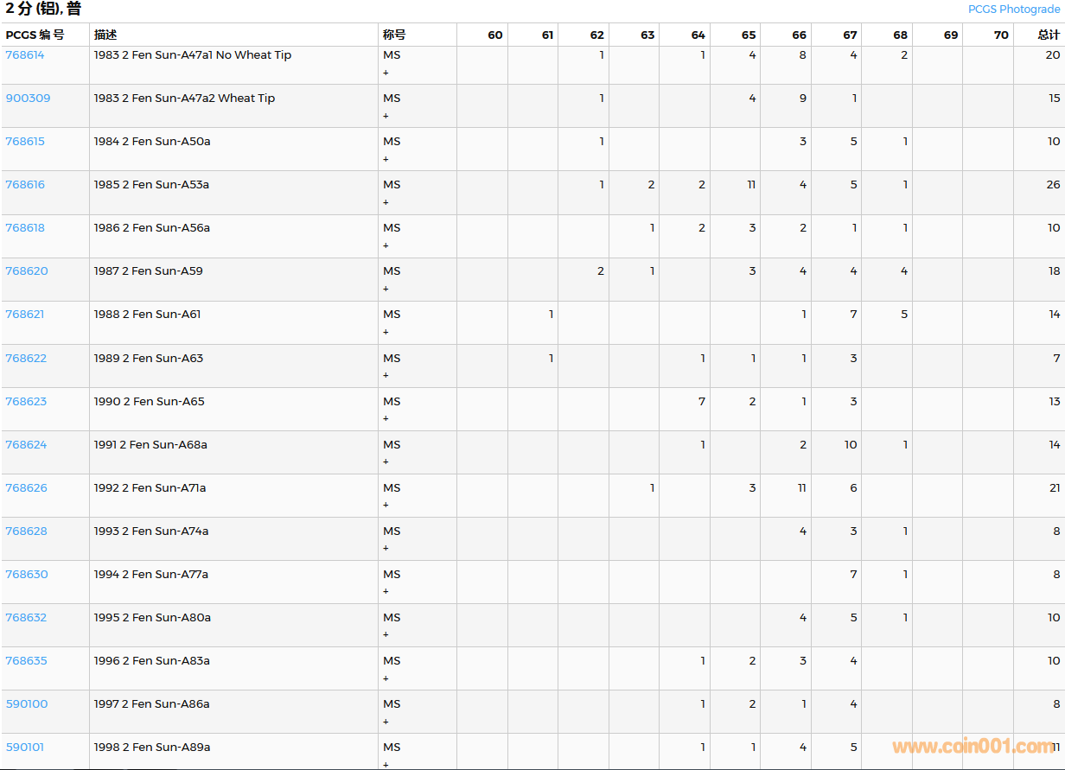Expand plus grades for 1990 2 Fen row
The height and width of the screenshot is (770, 1065).
[x=386, y=419]
